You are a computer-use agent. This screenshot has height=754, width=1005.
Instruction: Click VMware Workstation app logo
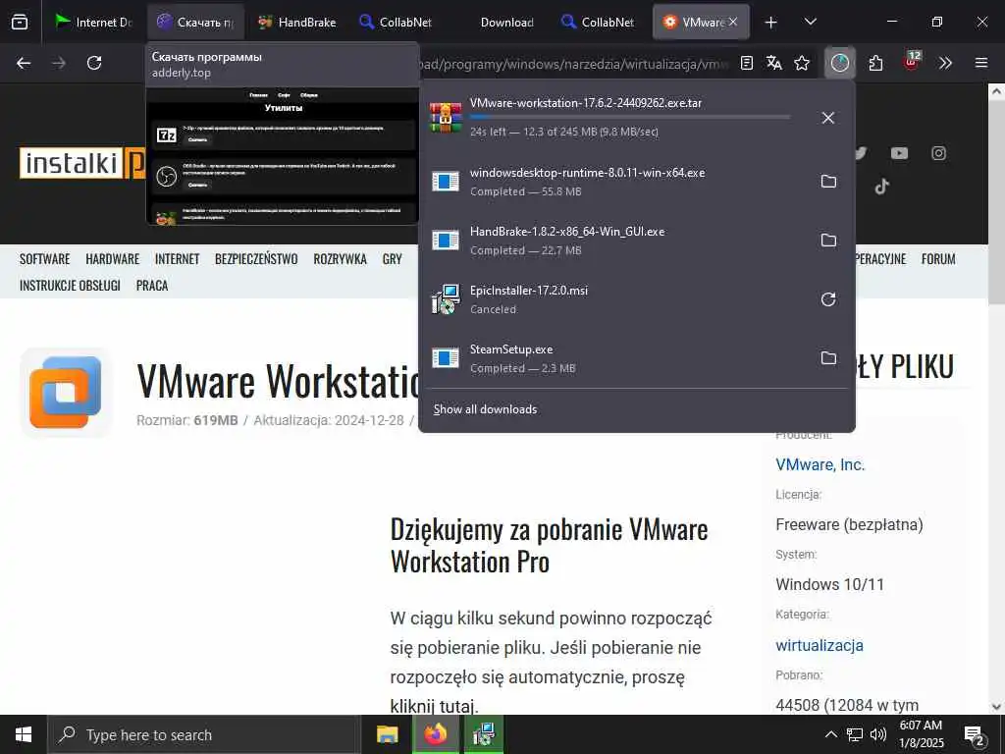[66, 393]
